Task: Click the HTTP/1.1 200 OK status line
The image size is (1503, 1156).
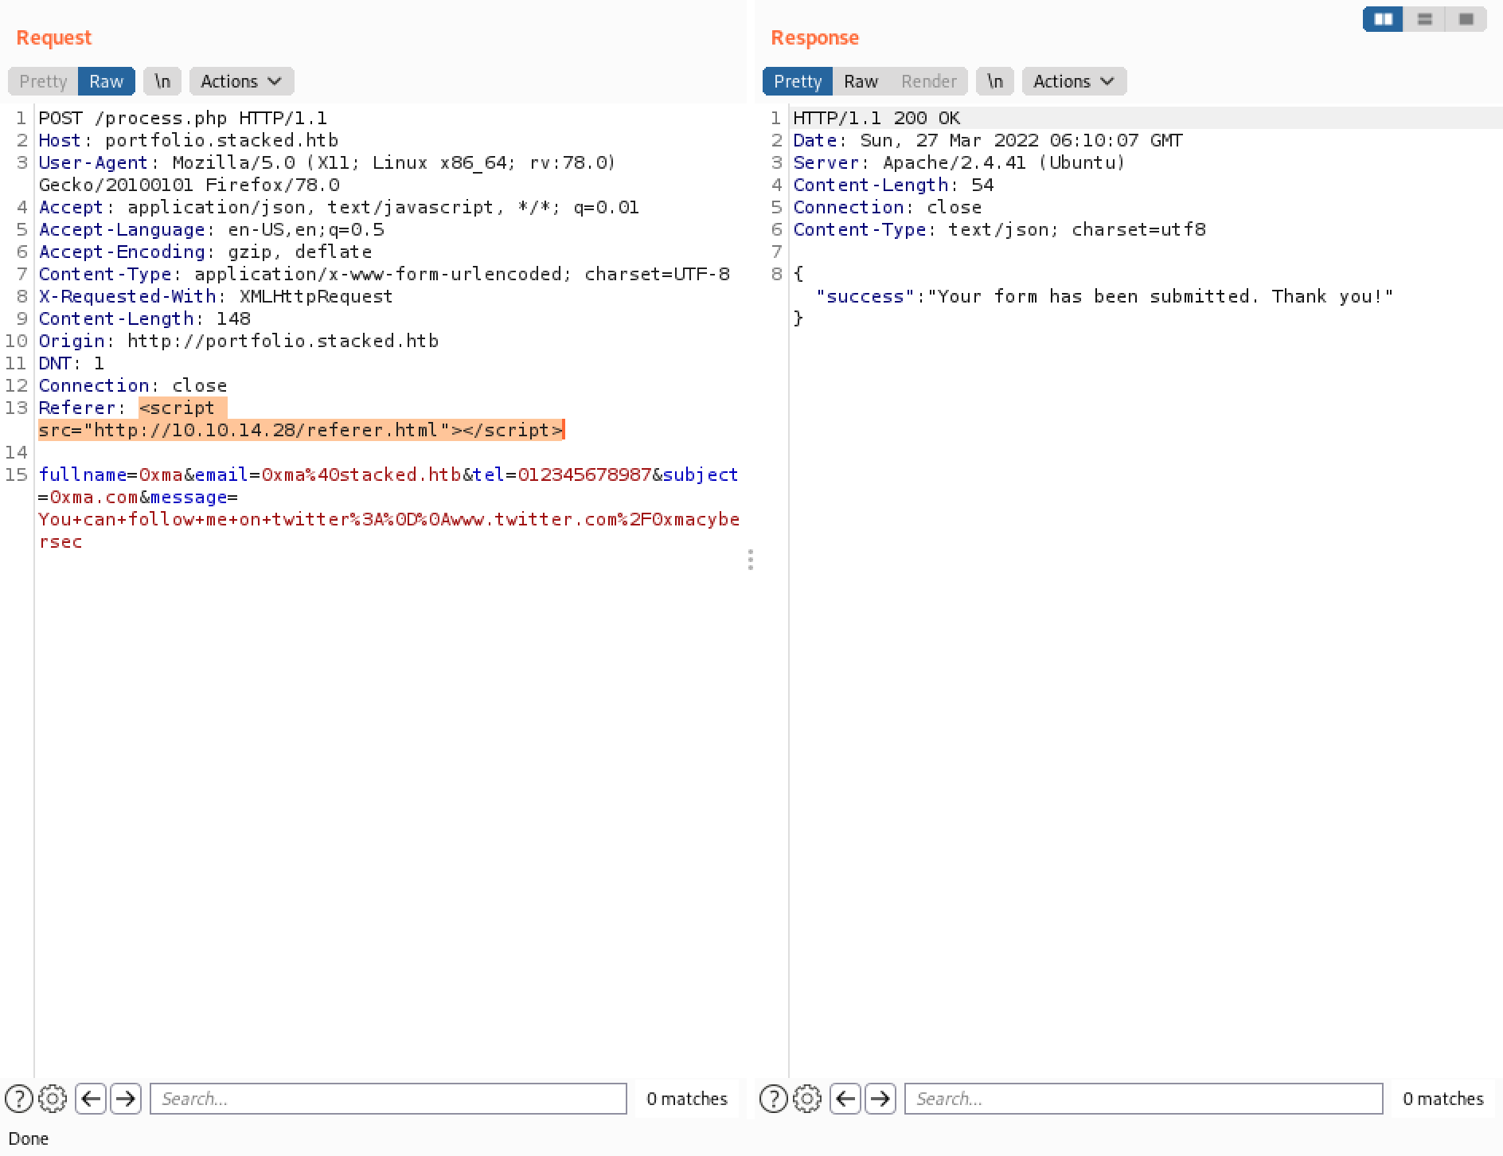Action: (876, 118)
